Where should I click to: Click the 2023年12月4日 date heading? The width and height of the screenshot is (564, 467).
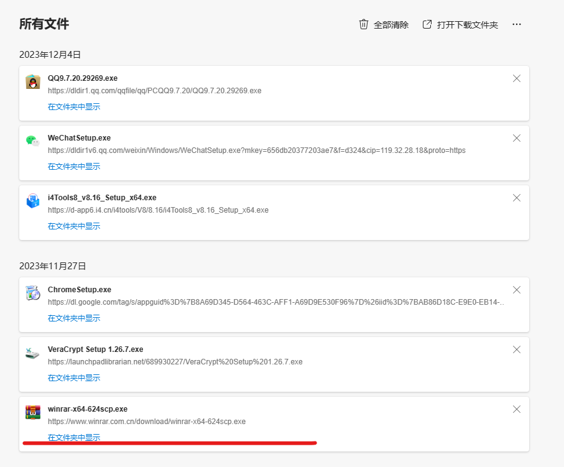click(50, 55)
